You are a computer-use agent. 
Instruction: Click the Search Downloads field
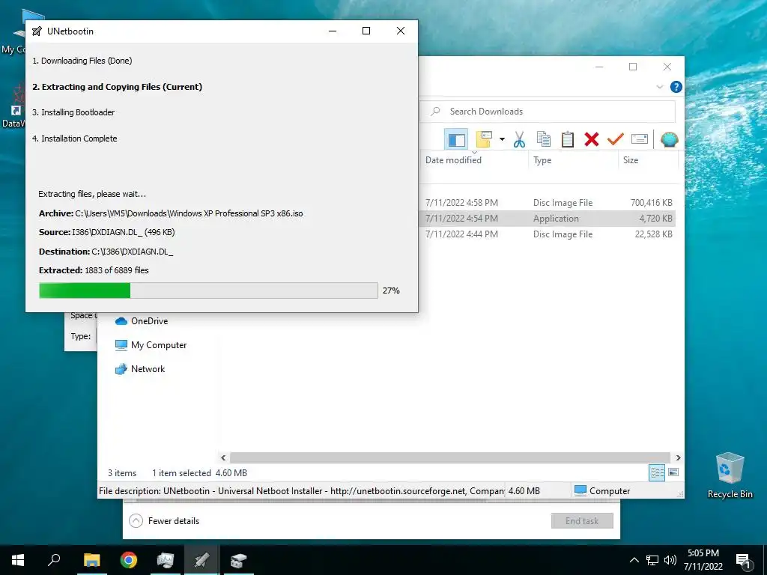[x=548, y=112]
